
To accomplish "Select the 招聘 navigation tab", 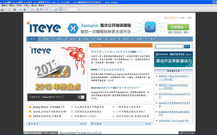I will (139, 39).
